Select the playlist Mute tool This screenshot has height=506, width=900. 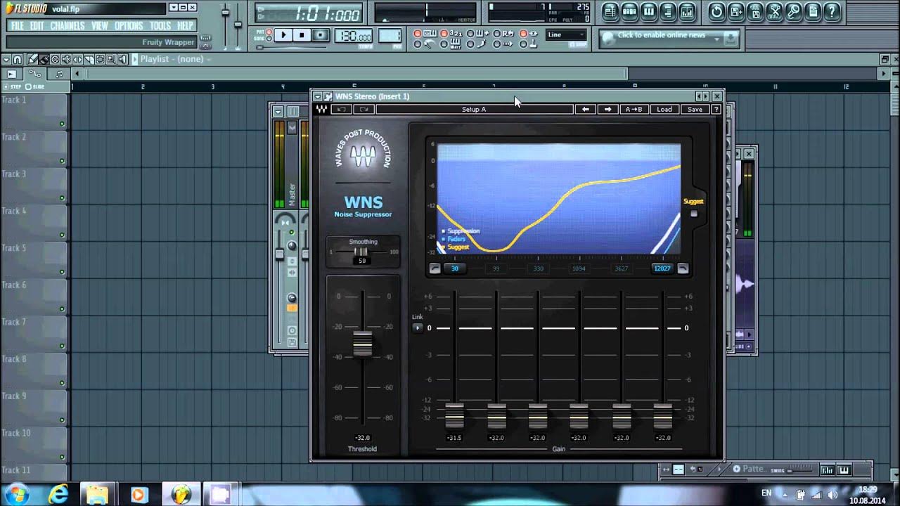tap(66, 59)
